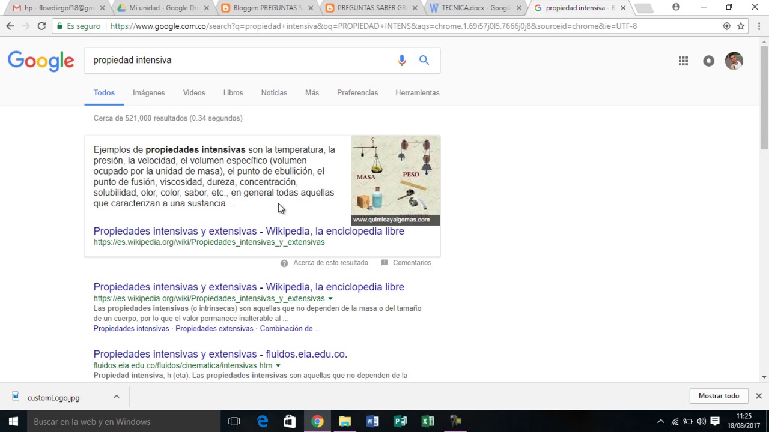The image size is (769, 432).
Task: Expand the fluidos.eia.edu.co URL dropdown arrow
Action: [x=278, y=365]
